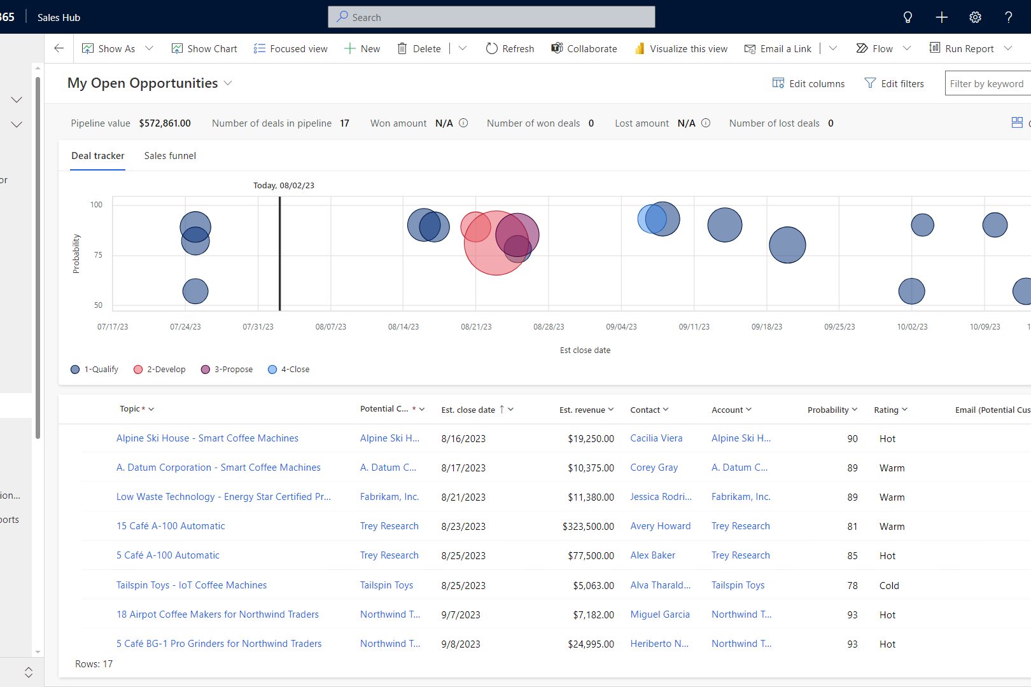This screenshot has width=1031, height=687.
Task: Click the Filter by keyword field
Action: click(x=987, y=83)
